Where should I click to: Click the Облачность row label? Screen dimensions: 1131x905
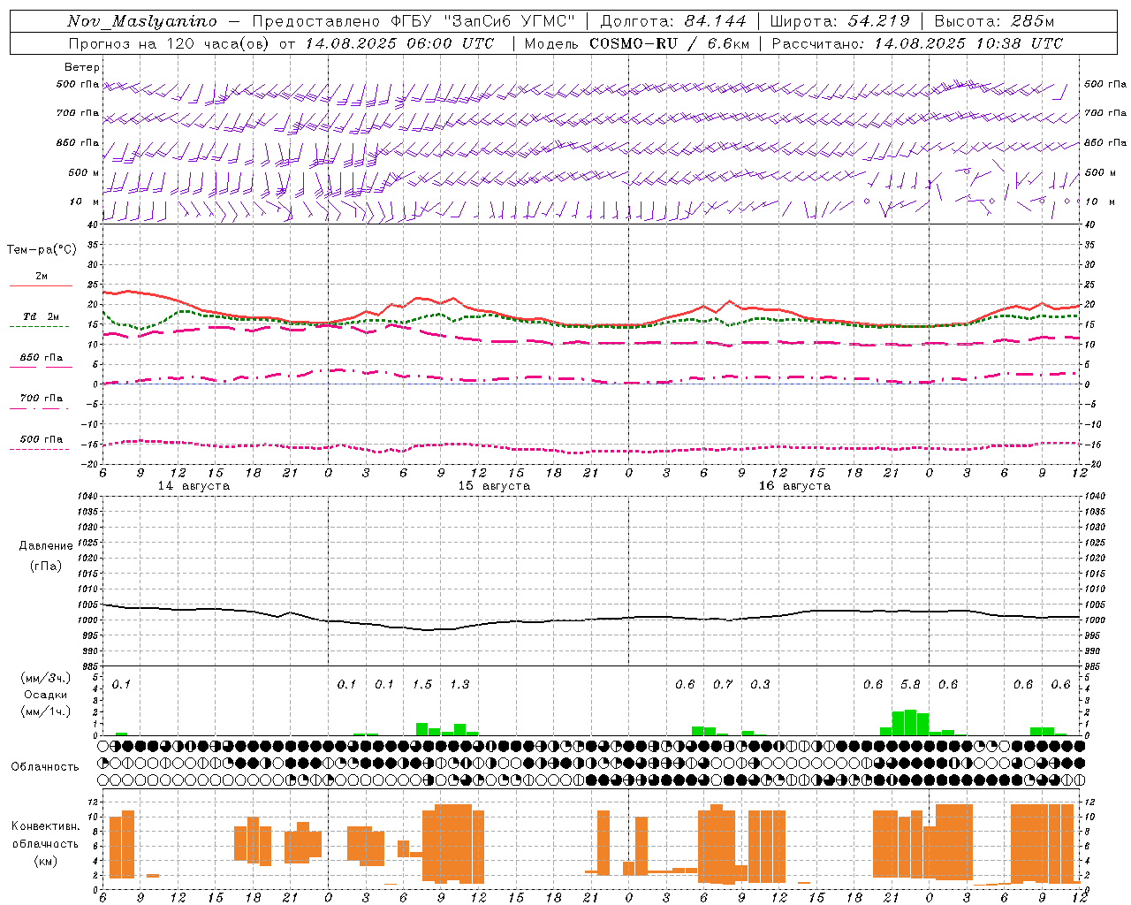pos(45,767)
